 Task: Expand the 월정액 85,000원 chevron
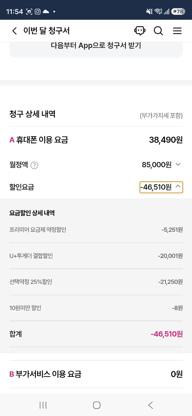(178, 165)
